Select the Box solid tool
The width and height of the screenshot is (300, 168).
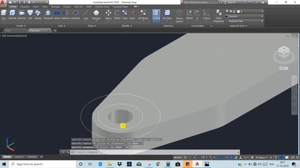(x=4, y=14)
